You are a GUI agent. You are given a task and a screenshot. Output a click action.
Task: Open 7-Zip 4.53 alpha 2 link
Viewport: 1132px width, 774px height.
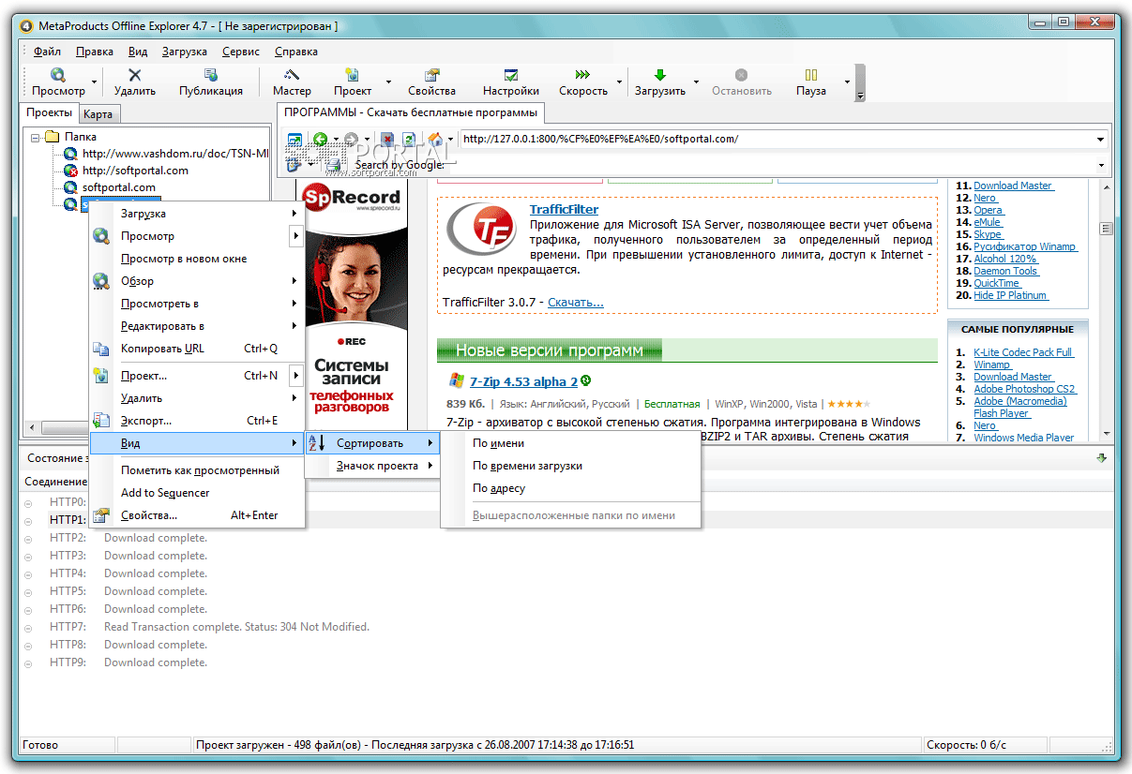(523, 381)
